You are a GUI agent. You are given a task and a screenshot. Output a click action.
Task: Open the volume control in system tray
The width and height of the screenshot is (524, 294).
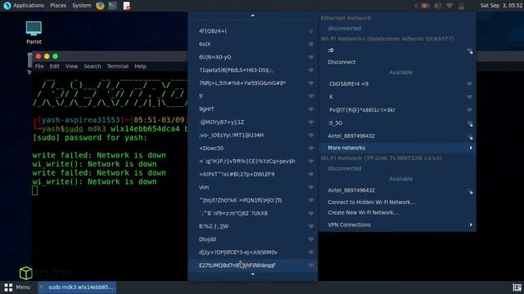(437, 6)
